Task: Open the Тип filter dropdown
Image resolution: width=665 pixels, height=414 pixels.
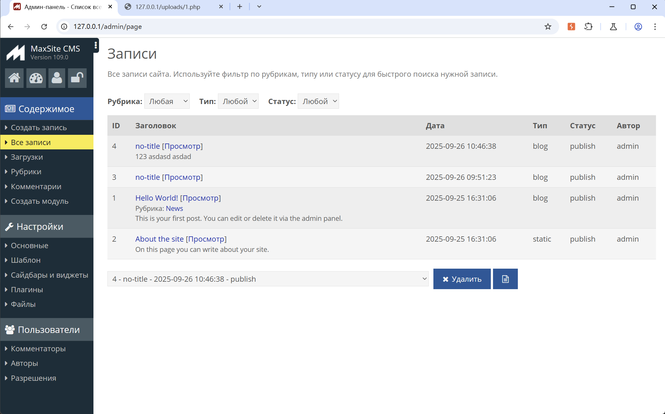Action: [238, 101]
